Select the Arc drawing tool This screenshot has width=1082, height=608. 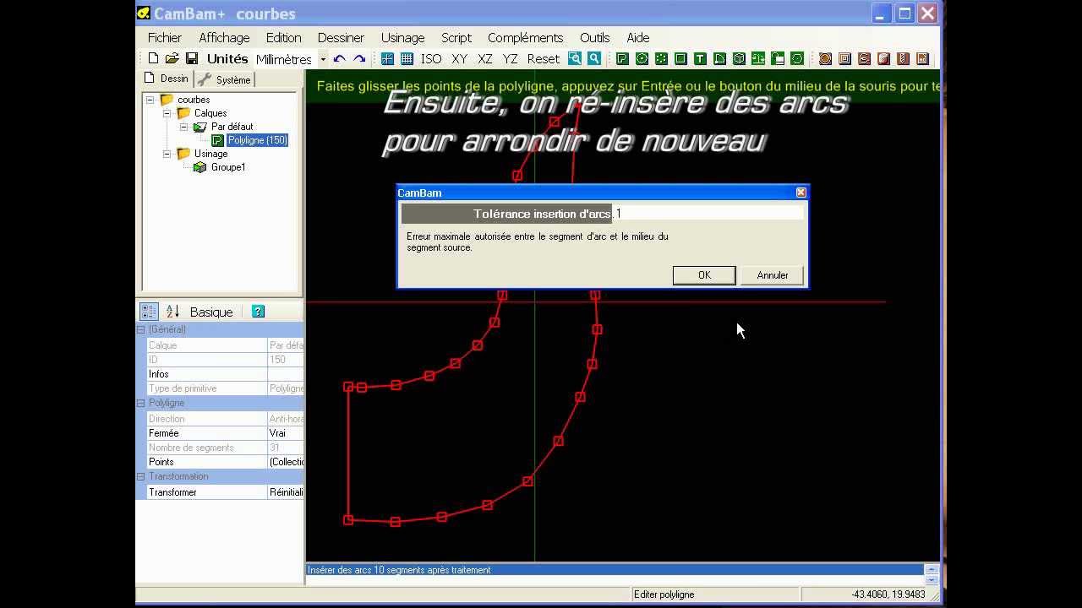(x=719, y=58)
